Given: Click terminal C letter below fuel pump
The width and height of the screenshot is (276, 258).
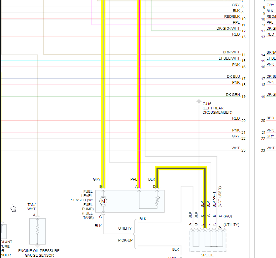Looking at the screenshot, I should (100, 217).
